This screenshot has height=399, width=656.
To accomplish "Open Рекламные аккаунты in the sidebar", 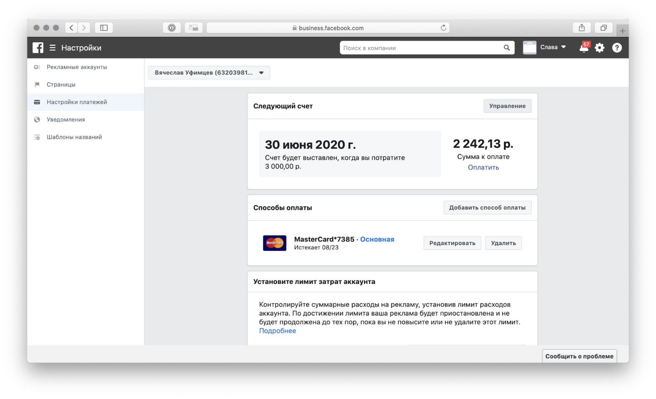I will pos(86,67).
